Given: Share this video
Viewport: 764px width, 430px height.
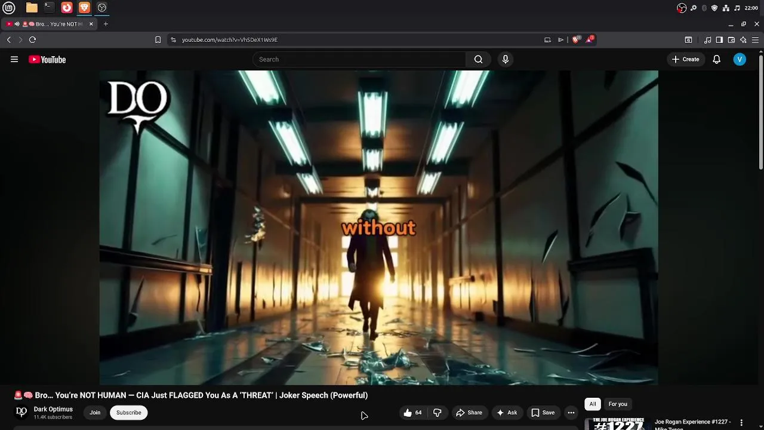Looking at the screenshot, I should (x=469, y=413).
